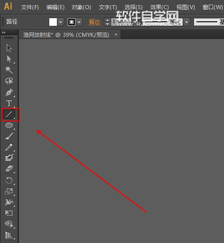Viewport: 224px width, 243px height.
Task: Open the variable width profile dropdown
Action: 187,22
